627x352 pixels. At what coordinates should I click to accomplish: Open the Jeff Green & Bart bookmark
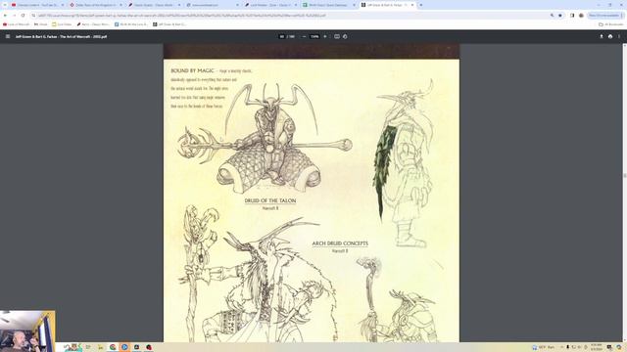169,24
